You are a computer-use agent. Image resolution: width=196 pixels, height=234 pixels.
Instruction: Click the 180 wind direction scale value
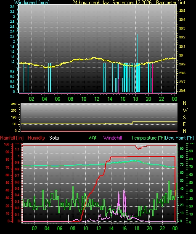pos(13,118)
